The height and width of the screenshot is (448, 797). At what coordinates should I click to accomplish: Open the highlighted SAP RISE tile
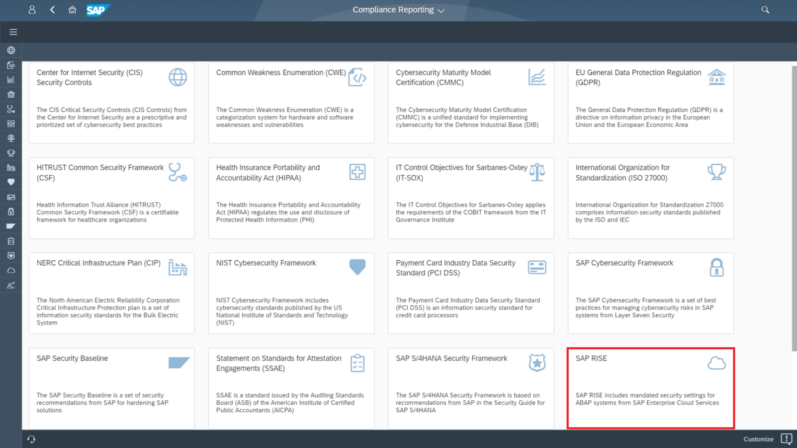click(650, 388)
